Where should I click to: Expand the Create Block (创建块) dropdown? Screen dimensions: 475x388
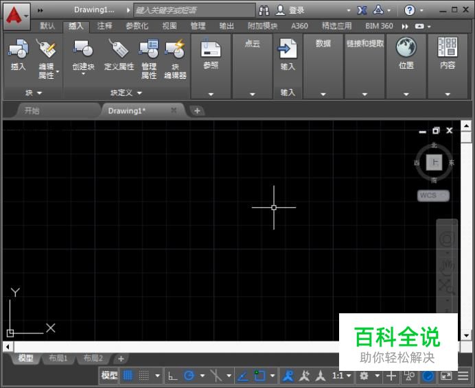coord(83,74)
